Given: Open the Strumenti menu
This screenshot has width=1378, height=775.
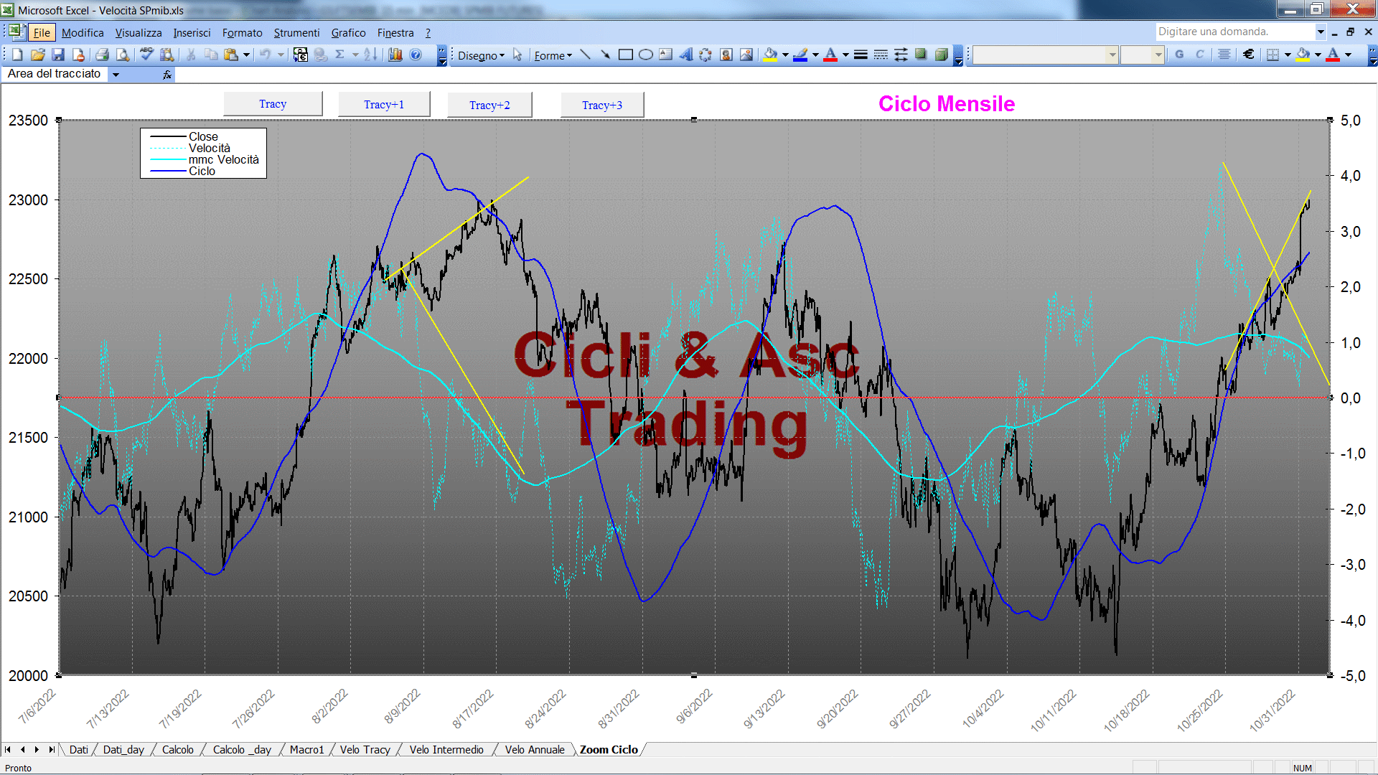Looking at the screenshot, I should 296,32.
